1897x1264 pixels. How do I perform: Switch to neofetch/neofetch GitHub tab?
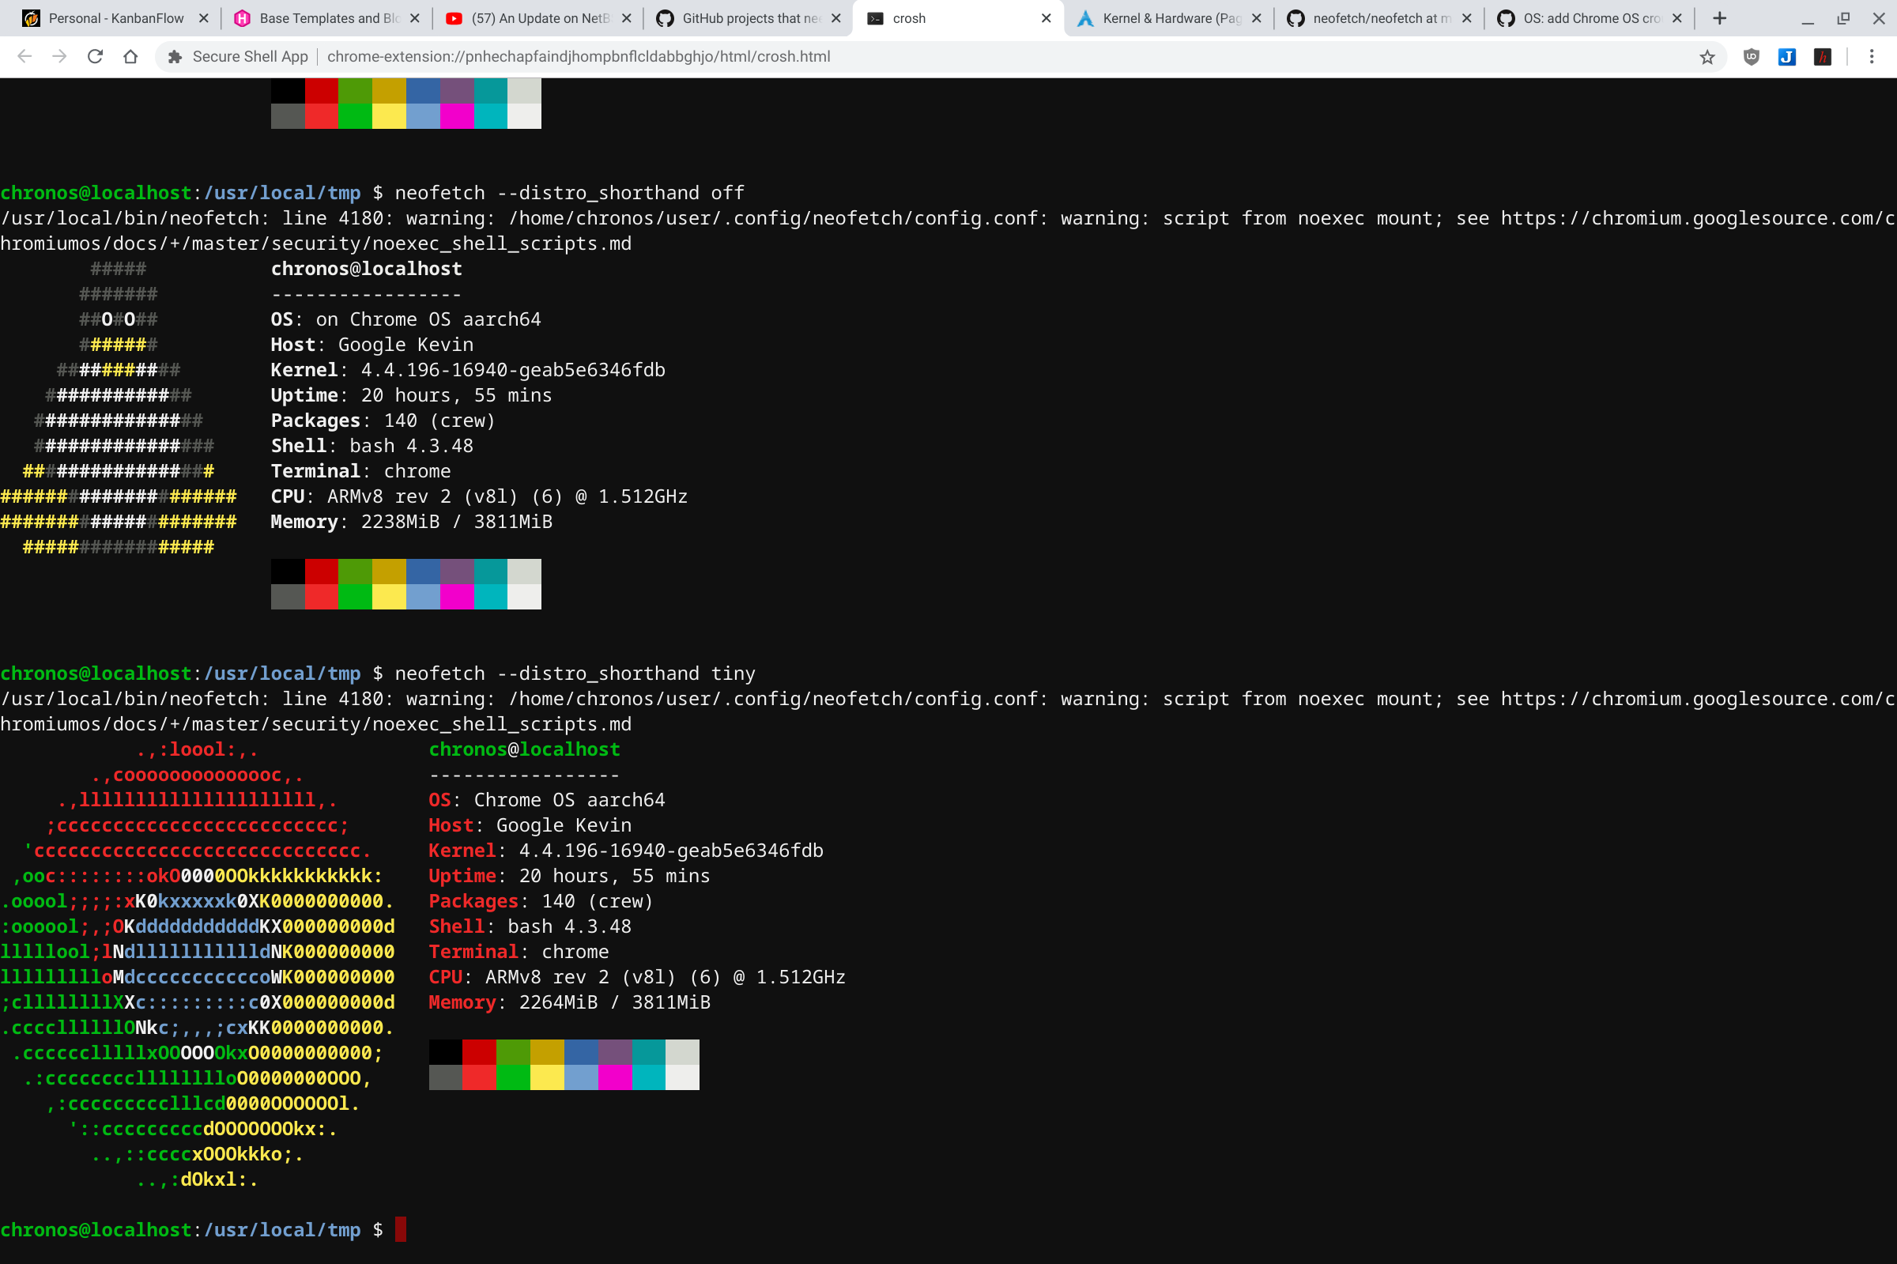coord(1381,17)
